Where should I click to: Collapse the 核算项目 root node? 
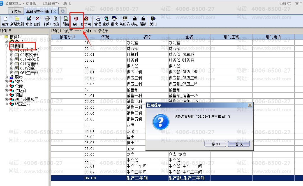1,37
